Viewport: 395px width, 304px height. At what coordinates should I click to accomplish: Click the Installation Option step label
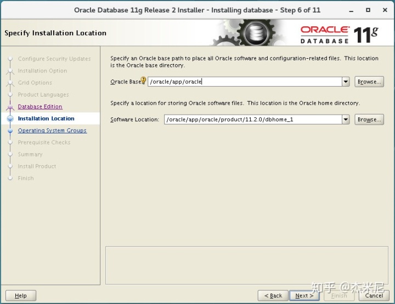point(42,71)
